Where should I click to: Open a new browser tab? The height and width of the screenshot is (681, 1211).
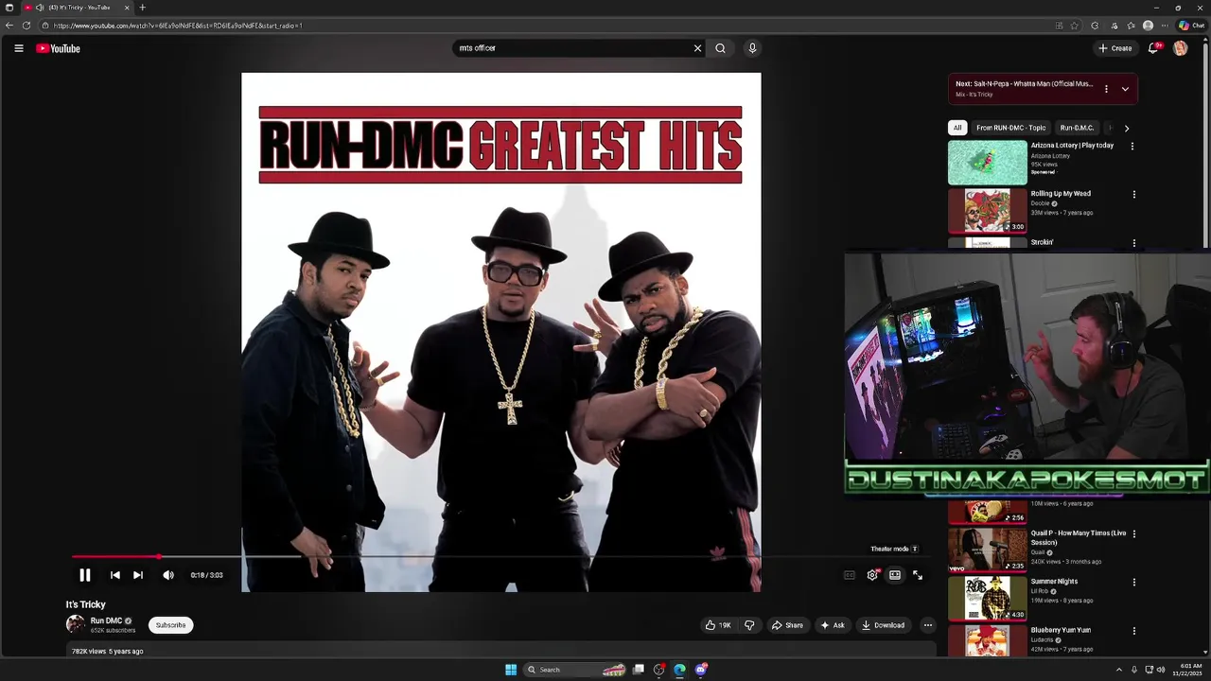pyautogui.click(x=143, y=8)
